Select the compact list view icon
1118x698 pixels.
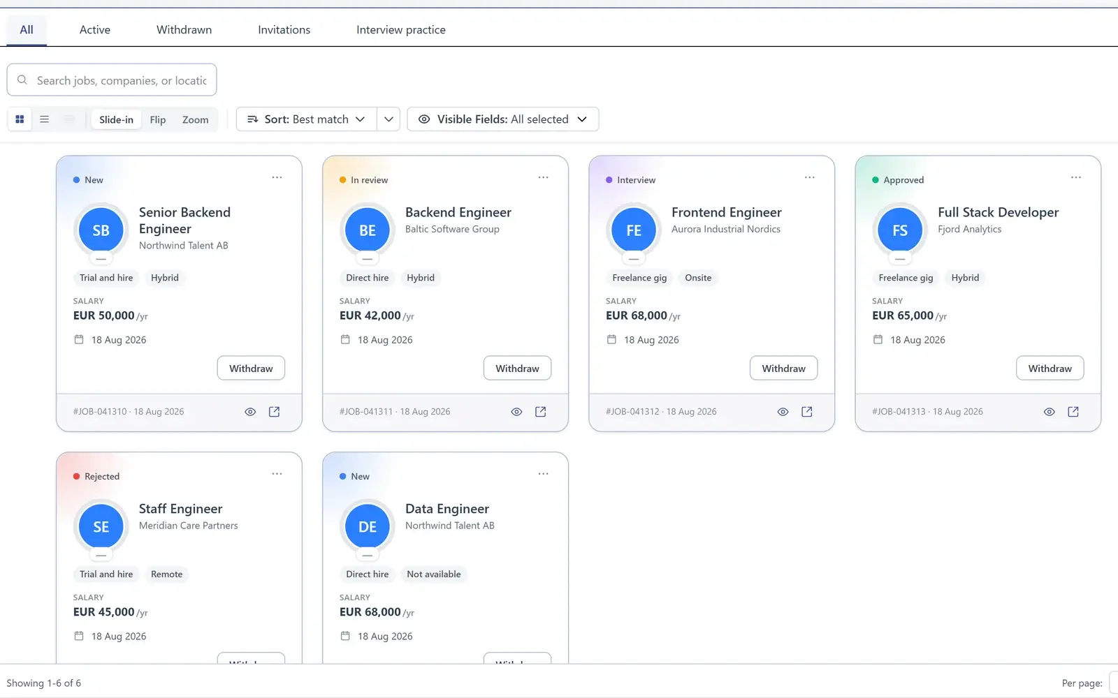pos(68,119)
